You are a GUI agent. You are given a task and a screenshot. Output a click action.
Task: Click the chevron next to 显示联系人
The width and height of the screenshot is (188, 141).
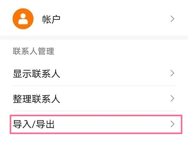coord(172,74)
